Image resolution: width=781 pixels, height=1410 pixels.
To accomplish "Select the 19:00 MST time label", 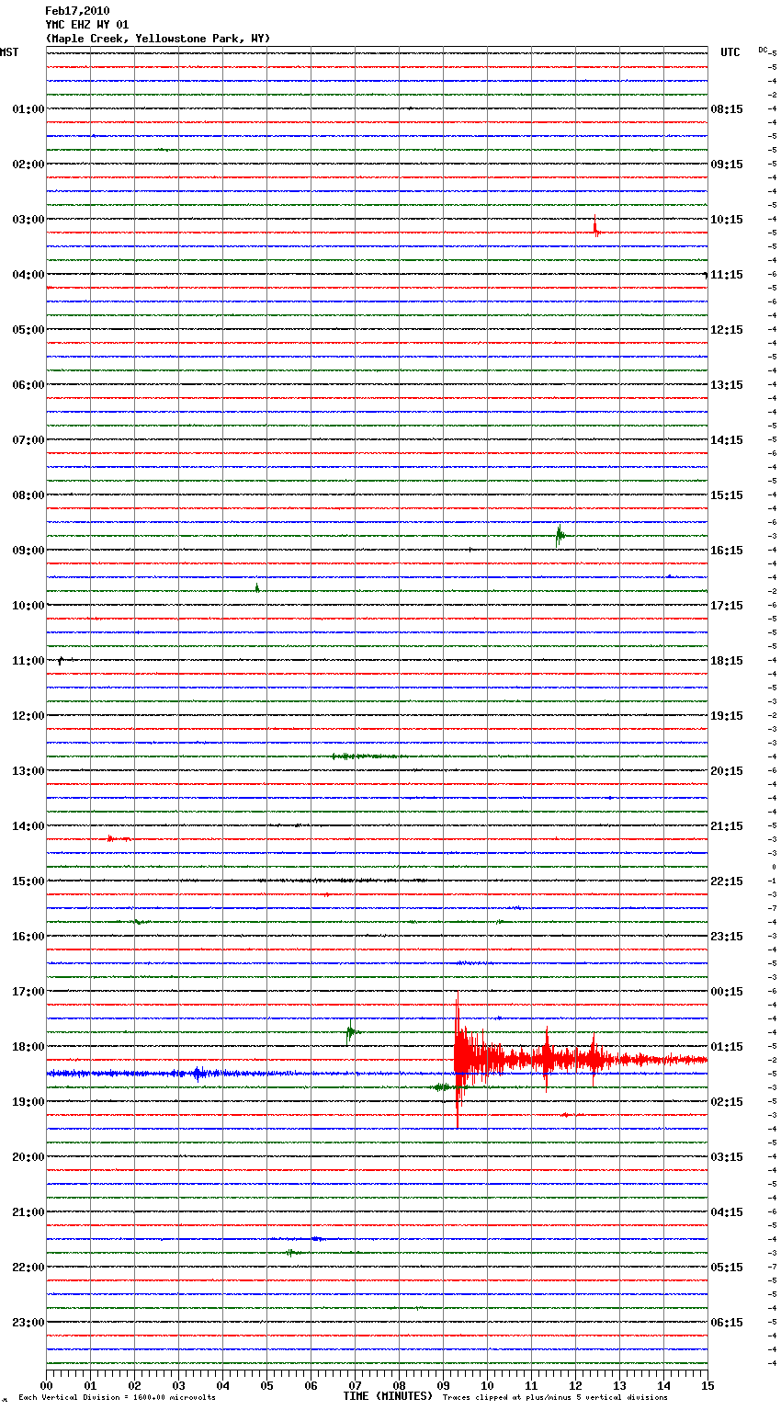I will 28,1102.
